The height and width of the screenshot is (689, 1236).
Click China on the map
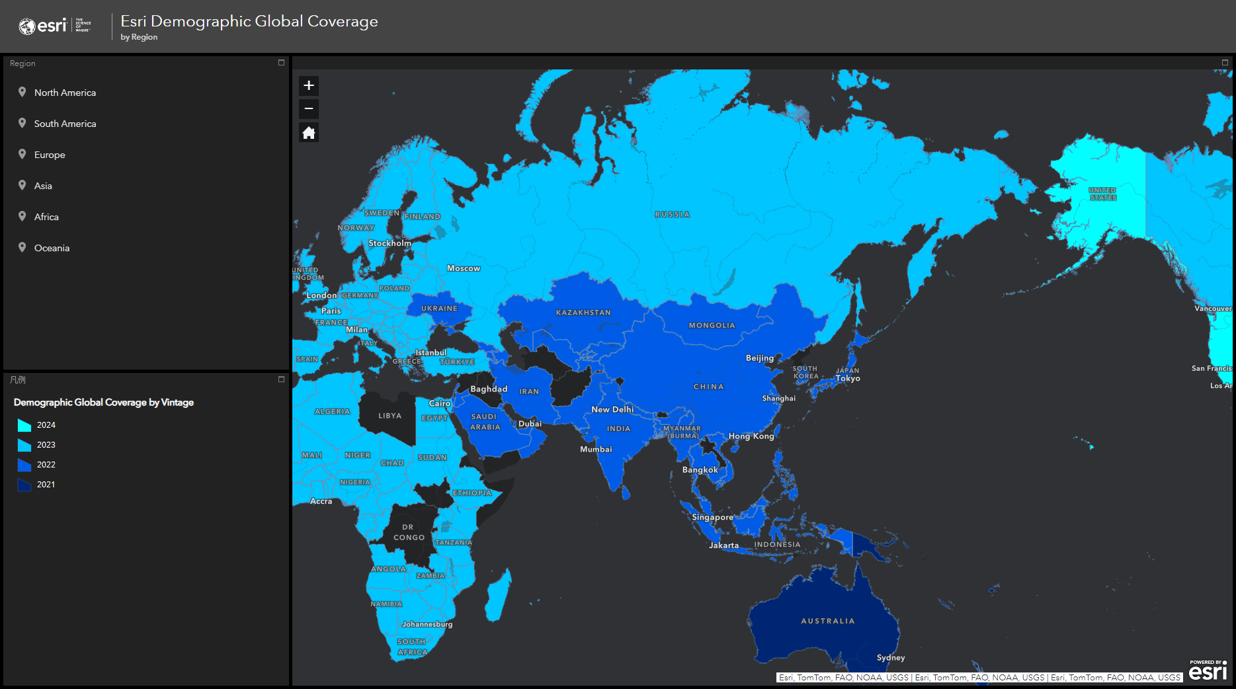708,387
